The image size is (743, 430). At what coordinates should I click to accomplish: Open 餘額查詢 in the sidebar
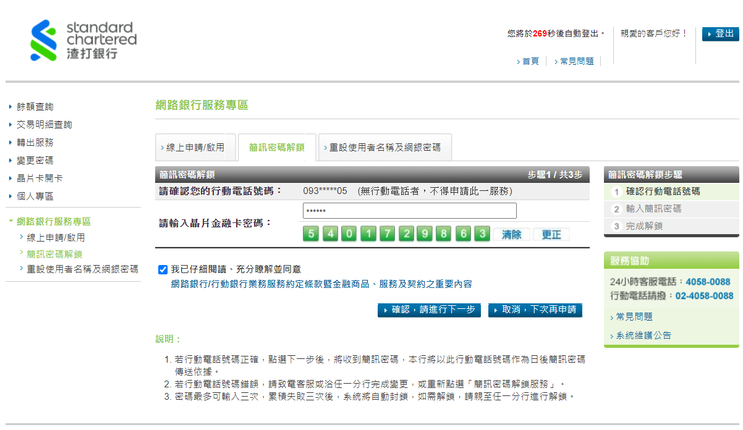[x=35, y=107]
